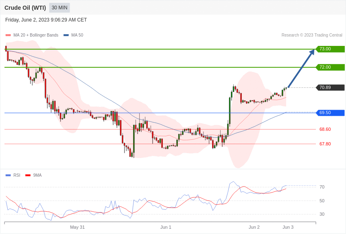
Task: Click the pink MA 20 color swatch
Action: pos(8,35)
